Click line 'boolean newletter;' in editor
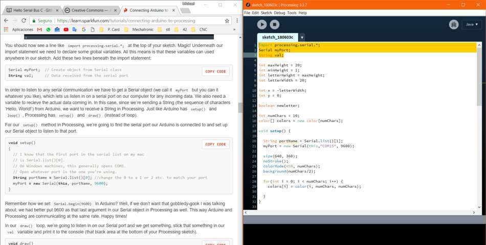 pyautogui.click(x=279, y=106)
